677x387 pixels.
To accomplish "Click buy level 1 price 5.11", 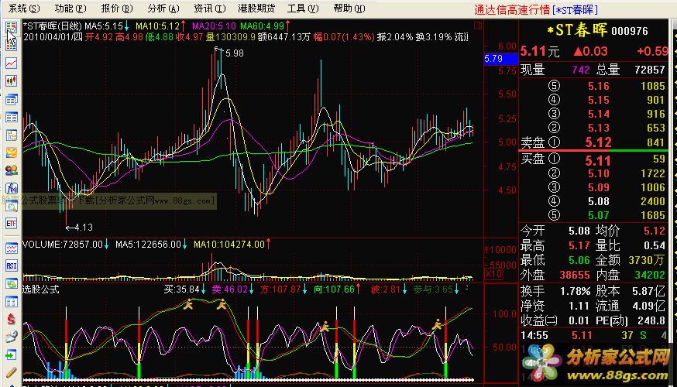I will tap(598, 161).
